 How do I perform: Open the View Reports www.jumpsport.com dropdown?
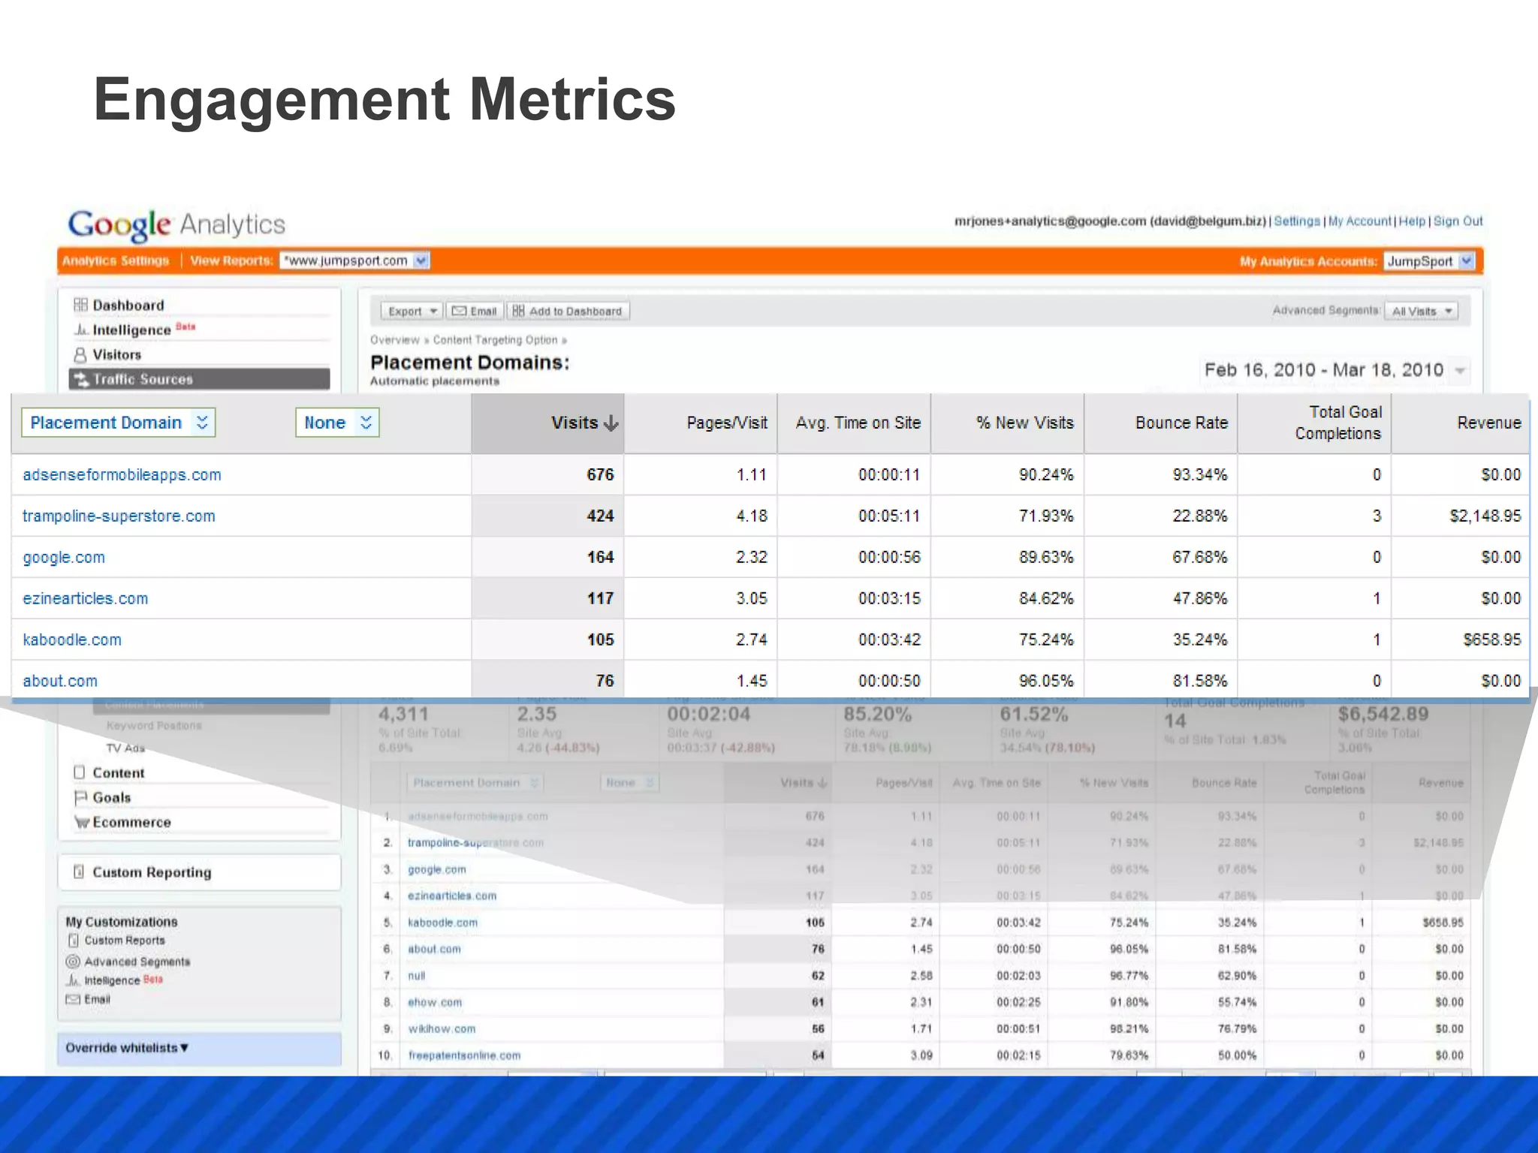354,260
